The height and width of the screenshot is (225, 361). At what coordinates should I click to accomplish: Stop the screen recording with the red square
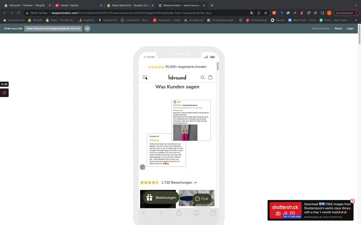tap(4, 93)
